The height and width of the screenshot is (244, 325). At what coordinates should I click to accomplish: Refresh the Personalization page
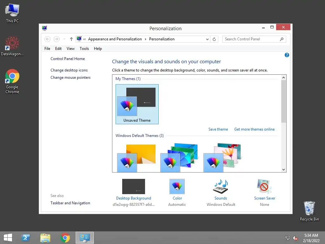(214, 39)
